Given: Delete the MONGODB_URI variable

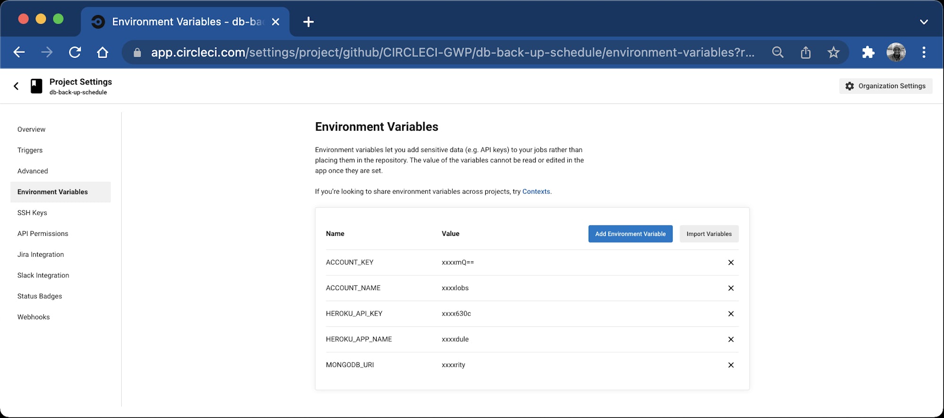Looking at the screenshot, I should pos(731,365).
